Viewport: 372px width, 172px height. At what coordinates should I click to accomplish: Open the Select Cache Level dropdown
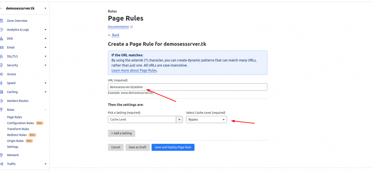(x=206, y=119)
